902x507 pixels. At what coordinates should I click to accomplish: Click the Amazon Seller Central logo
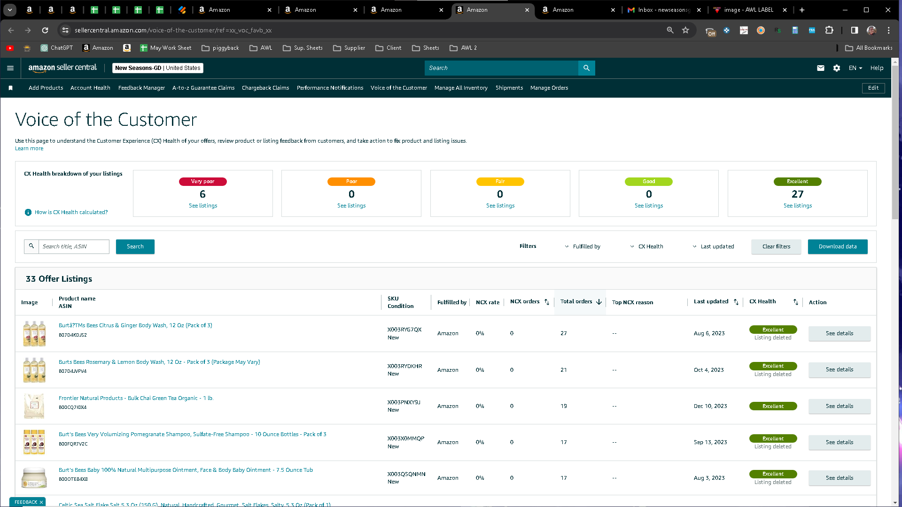click(x=62, y=68)
